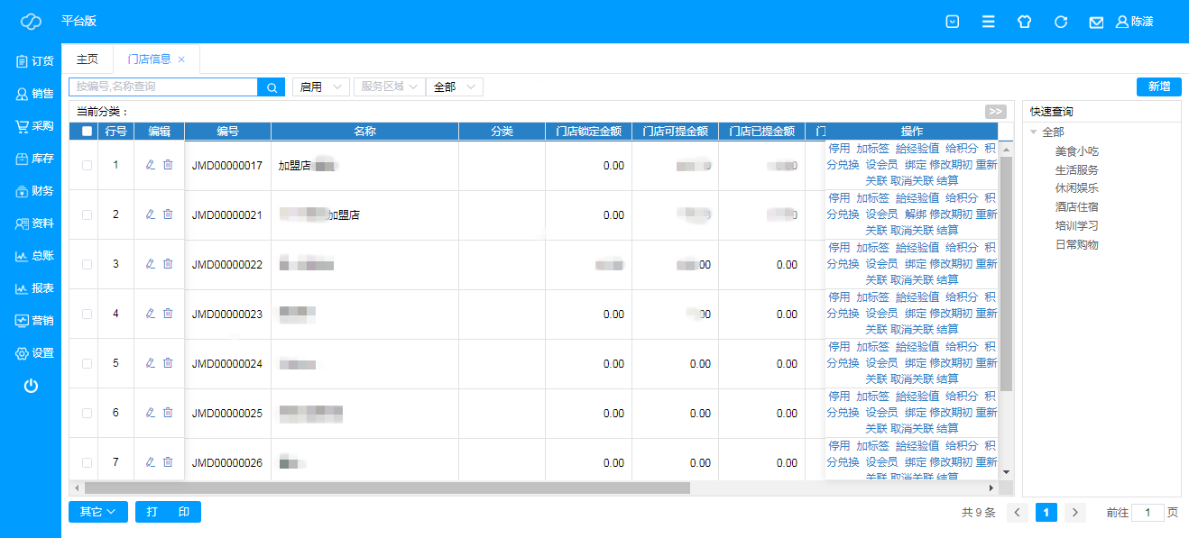The height and width of the screenshot is (538, 1189).
Task: Open the 启用 status dropdown
Action: point(320,87)
